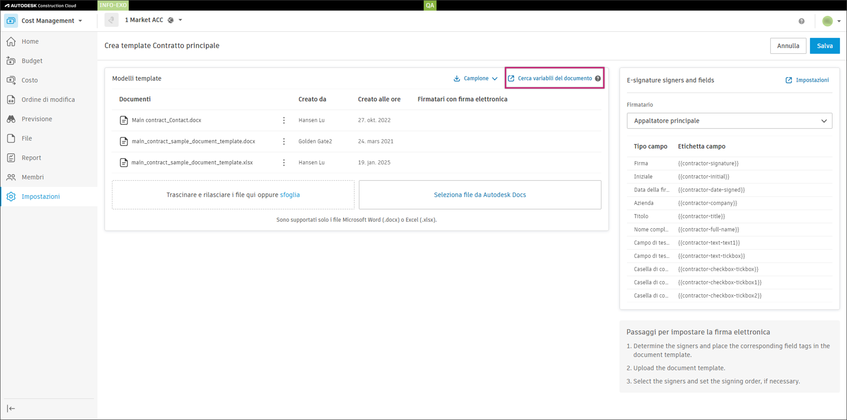Click the sfoglia link to browse files
Image resolution: width=847 pixels, height=420 pixels.
[290, 195]
